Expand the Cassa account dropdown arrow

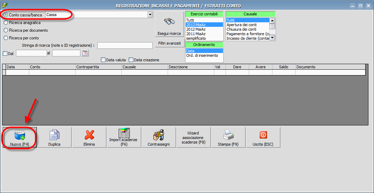[x=150, y=15]
